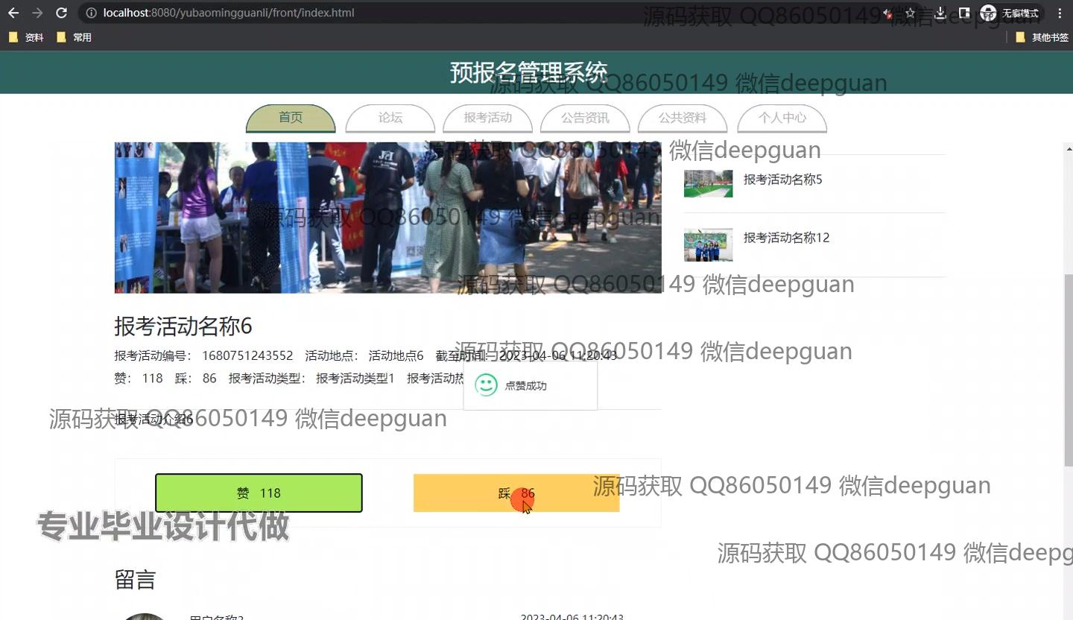This screenshot has height=620, width=1073.
Task: Click the site information icon in address bar
Action: (91, 13)
